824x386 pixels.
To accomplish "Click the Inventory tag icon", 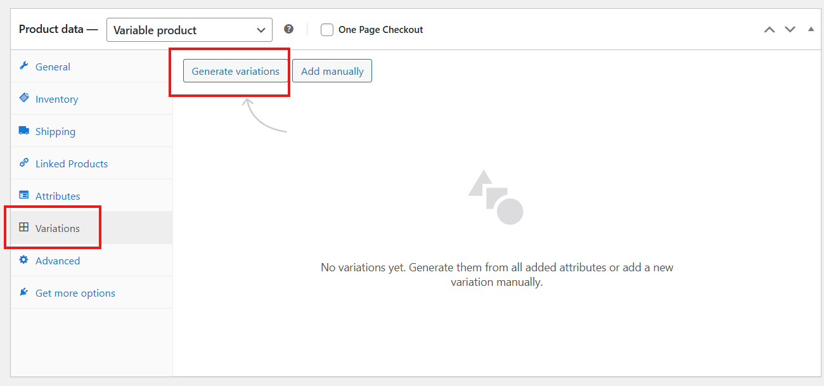I will click(24, 98).
